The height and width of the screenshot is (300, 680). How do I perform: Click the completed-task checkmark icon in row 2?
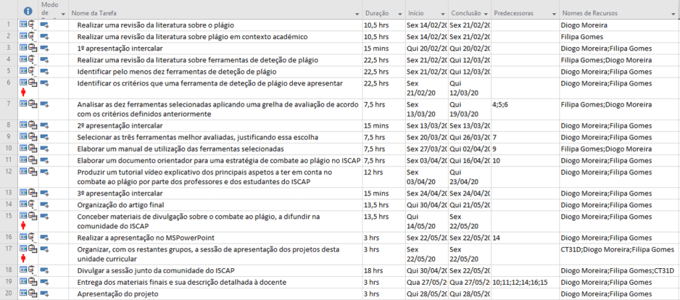tap(32, 37)
